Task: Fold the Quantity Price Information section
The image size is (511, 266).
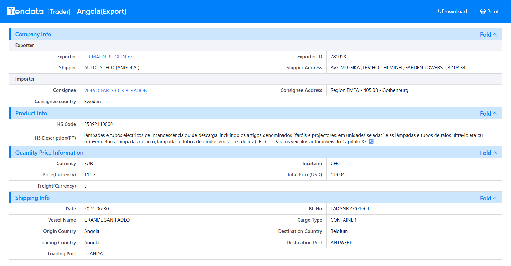Action: tap(488, 153)
